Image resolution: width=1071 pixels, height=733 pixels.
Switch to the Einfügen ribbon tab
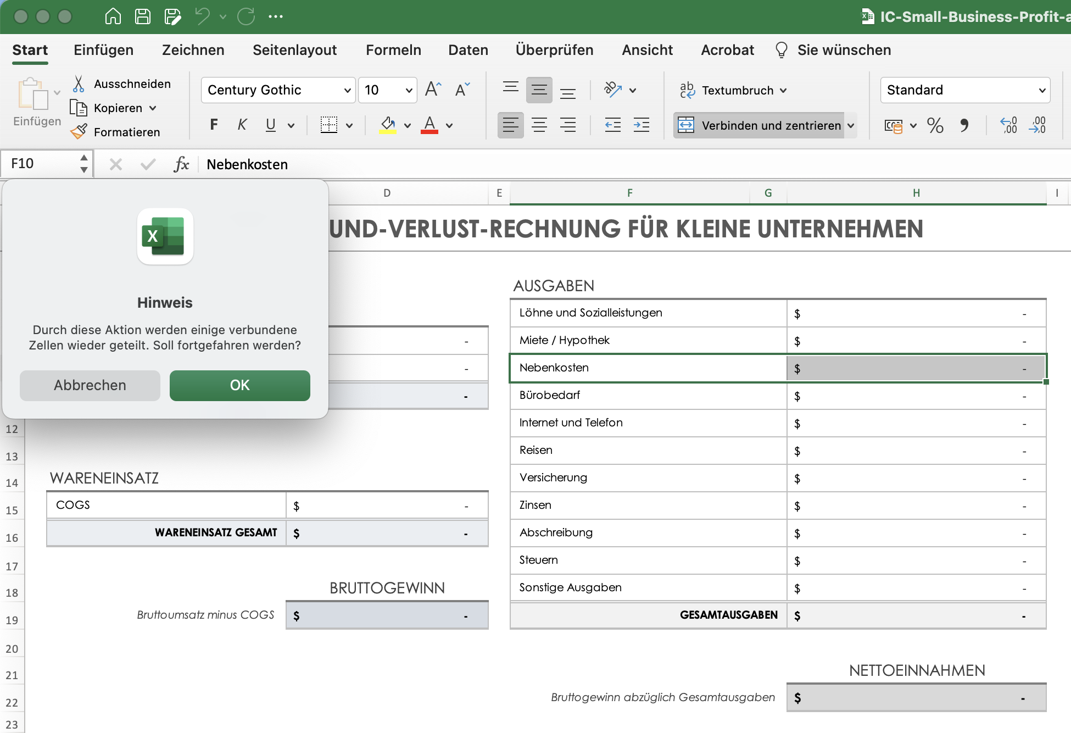coord(103,50)
